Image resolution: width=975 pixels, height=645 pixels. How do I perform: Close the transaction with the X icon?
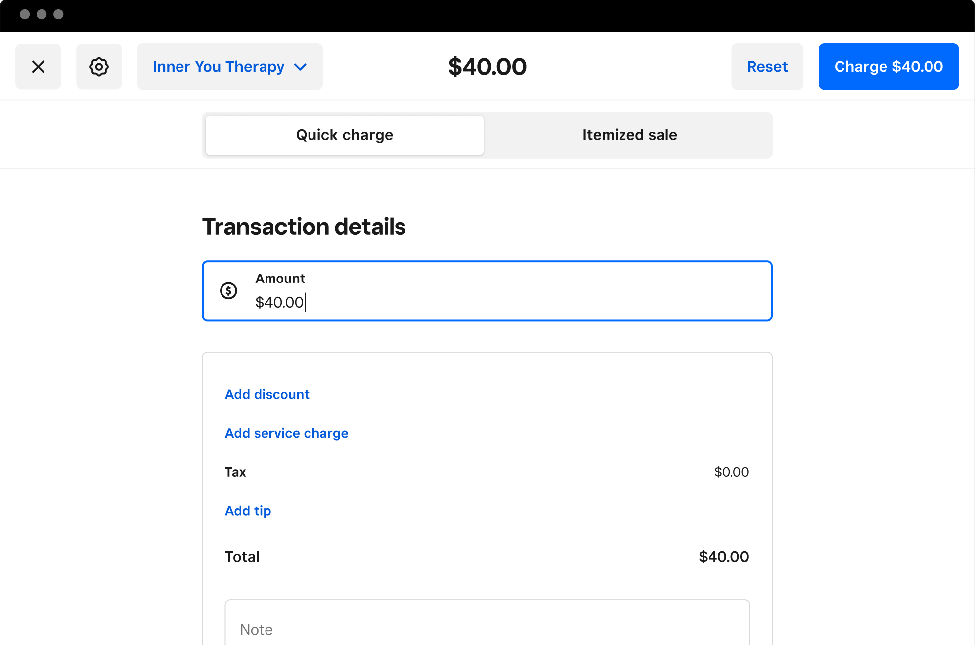point(38,66)
